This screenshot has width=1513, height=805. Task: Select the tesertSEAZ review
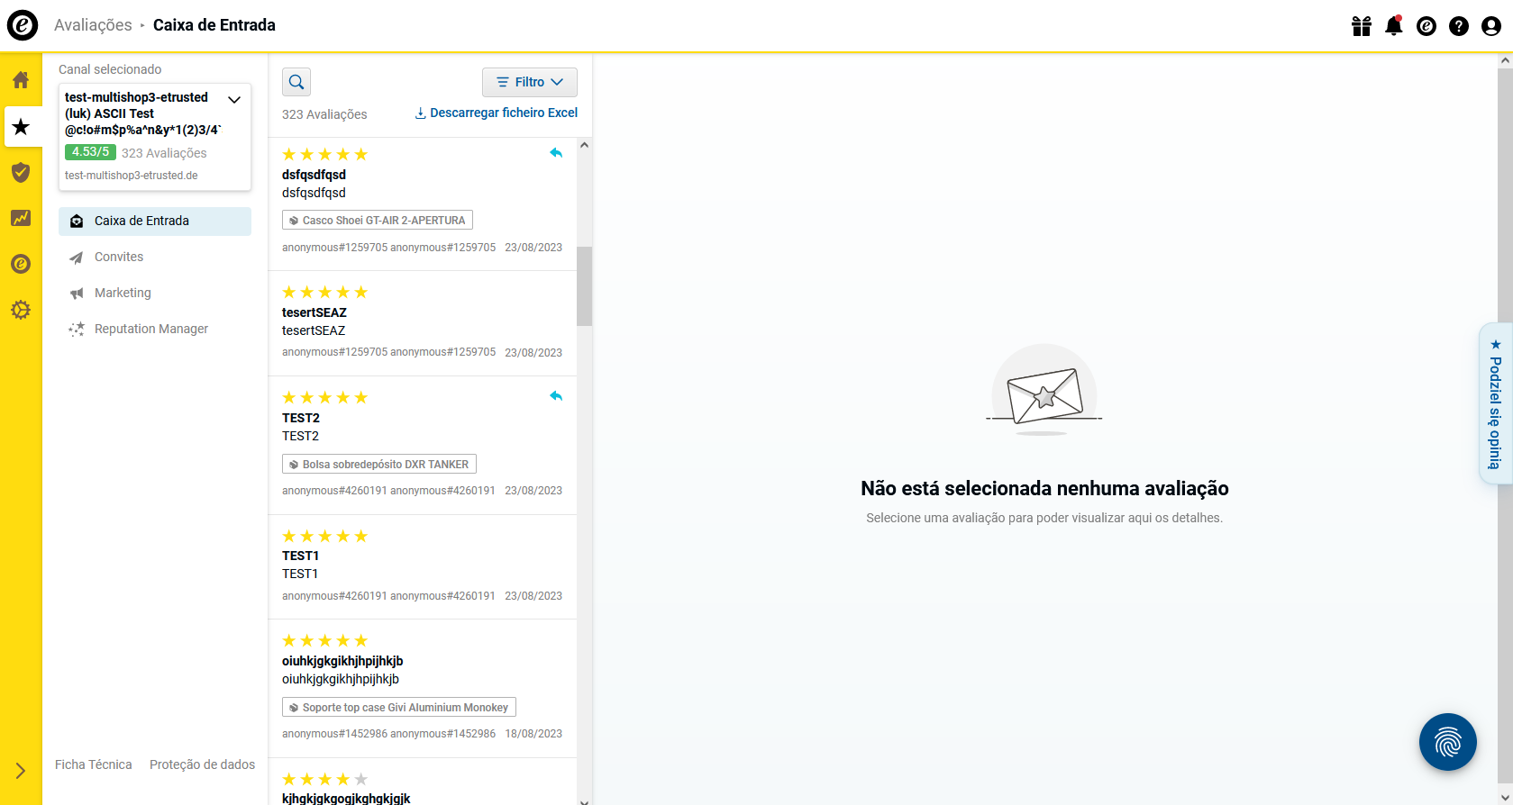423,324
